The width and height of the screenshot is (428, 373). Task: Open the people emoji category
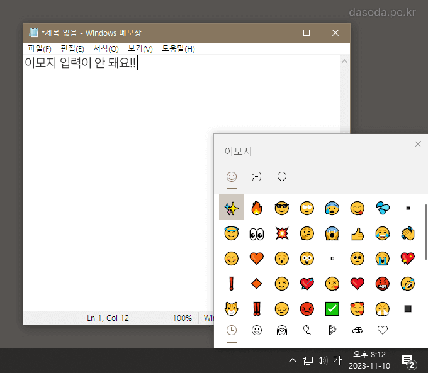pos(282,330)
